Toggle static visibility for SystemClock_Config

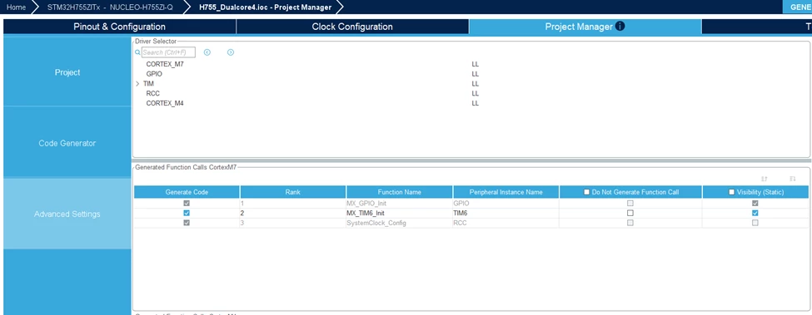click(755, 223)
